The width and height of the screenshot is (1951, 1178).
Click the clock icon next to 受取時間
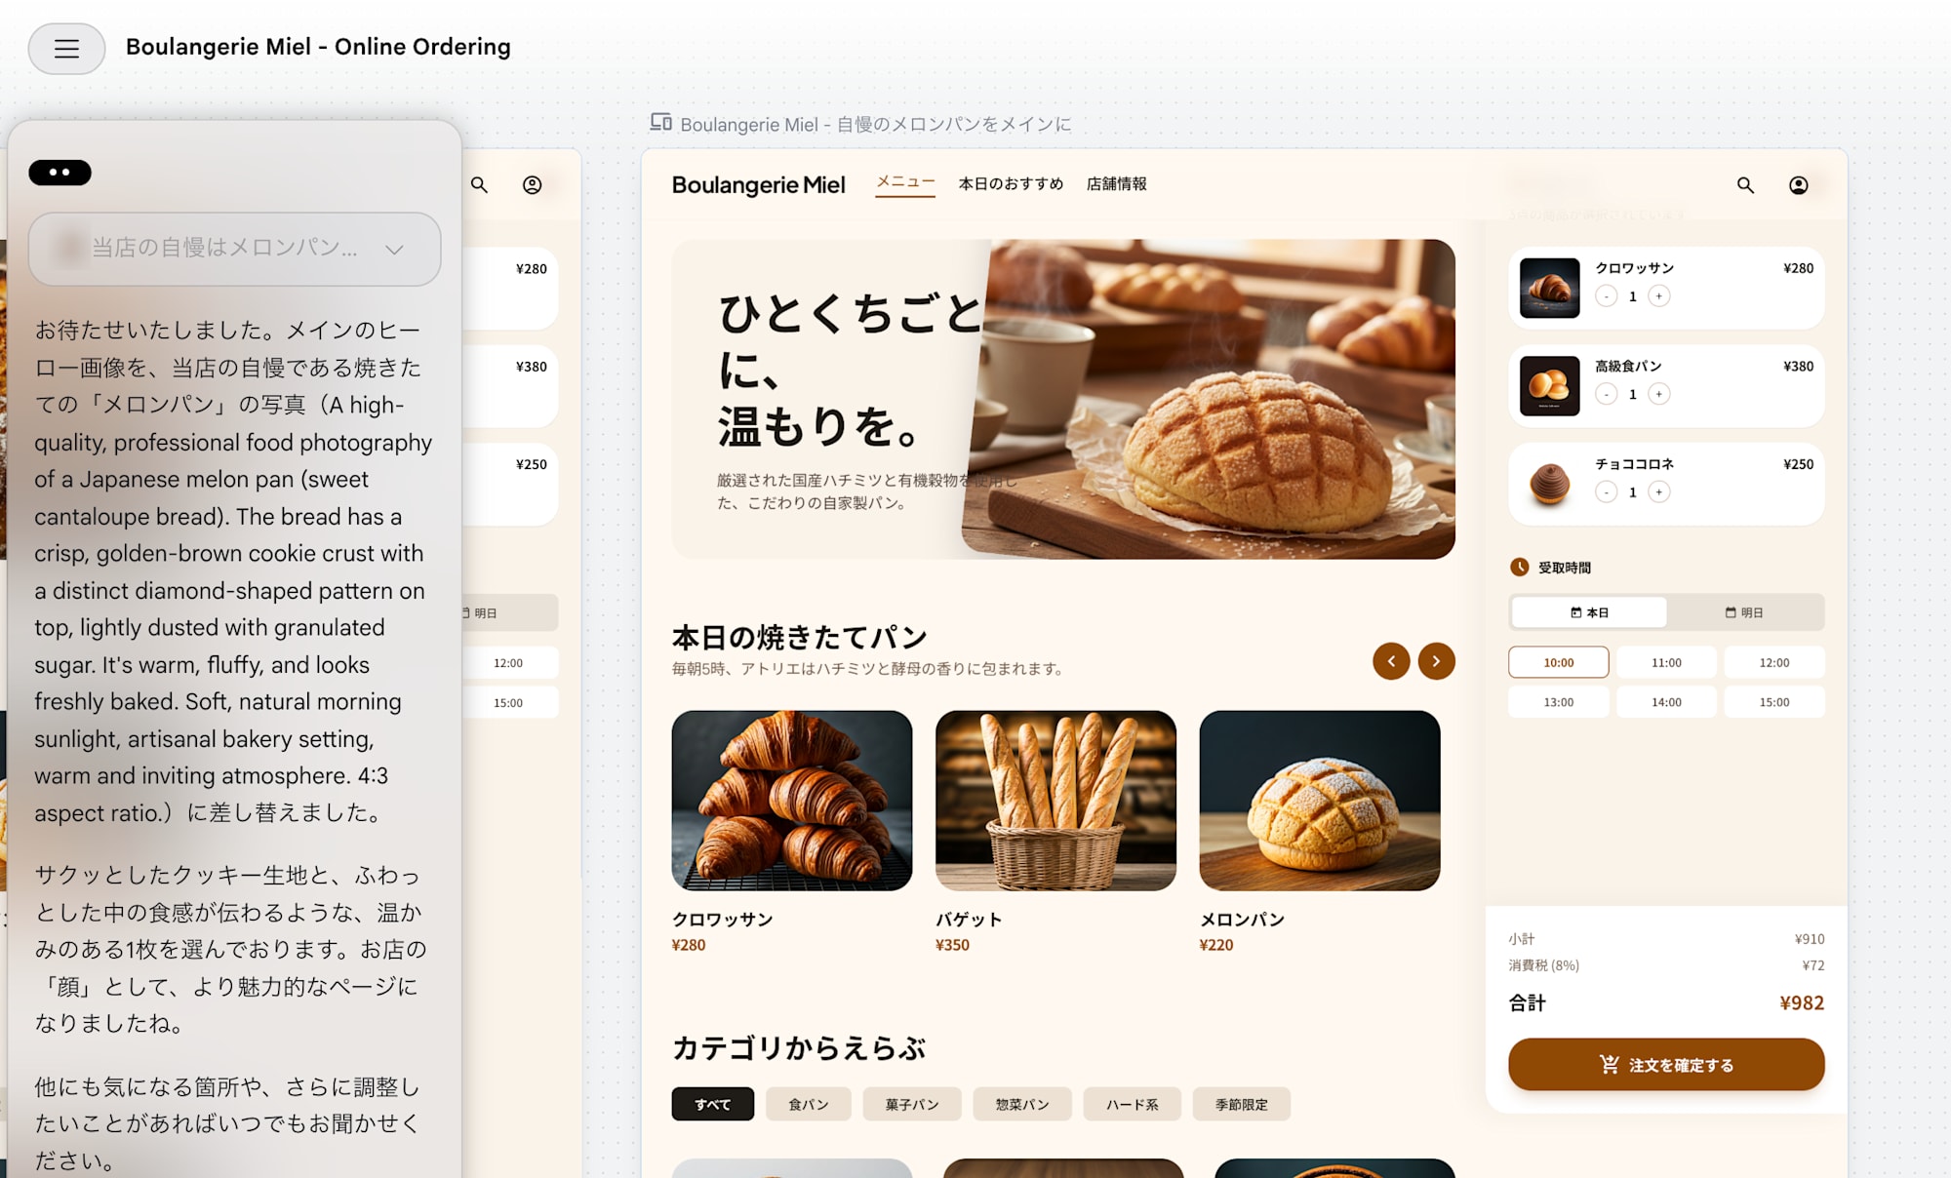(x=1519, y=567)
